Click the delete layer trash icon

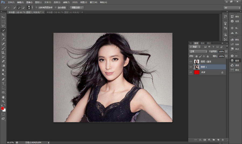pyautogui.click(x=223, y=140)
